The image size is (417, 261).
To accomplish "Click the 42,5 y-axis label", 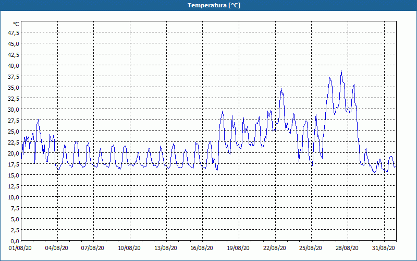I will pyautogui.click(x=14, y=55).
